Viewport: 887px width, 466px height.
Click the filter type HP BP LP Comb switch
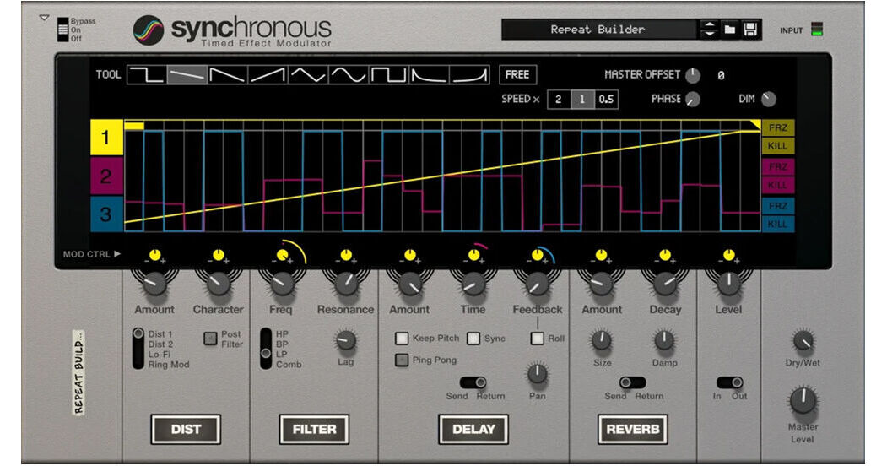click(x=266, y=349)
